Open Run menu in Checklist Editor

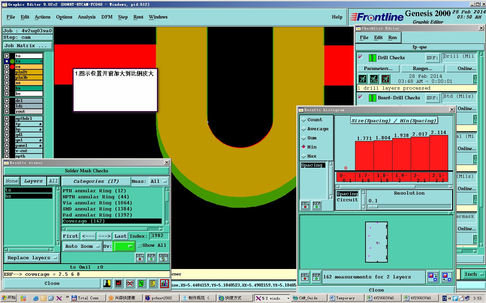[393, 38]
